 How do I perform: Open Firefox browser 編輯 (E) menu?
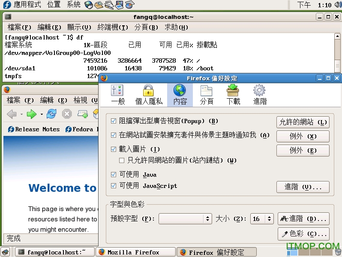click(54, 100)
